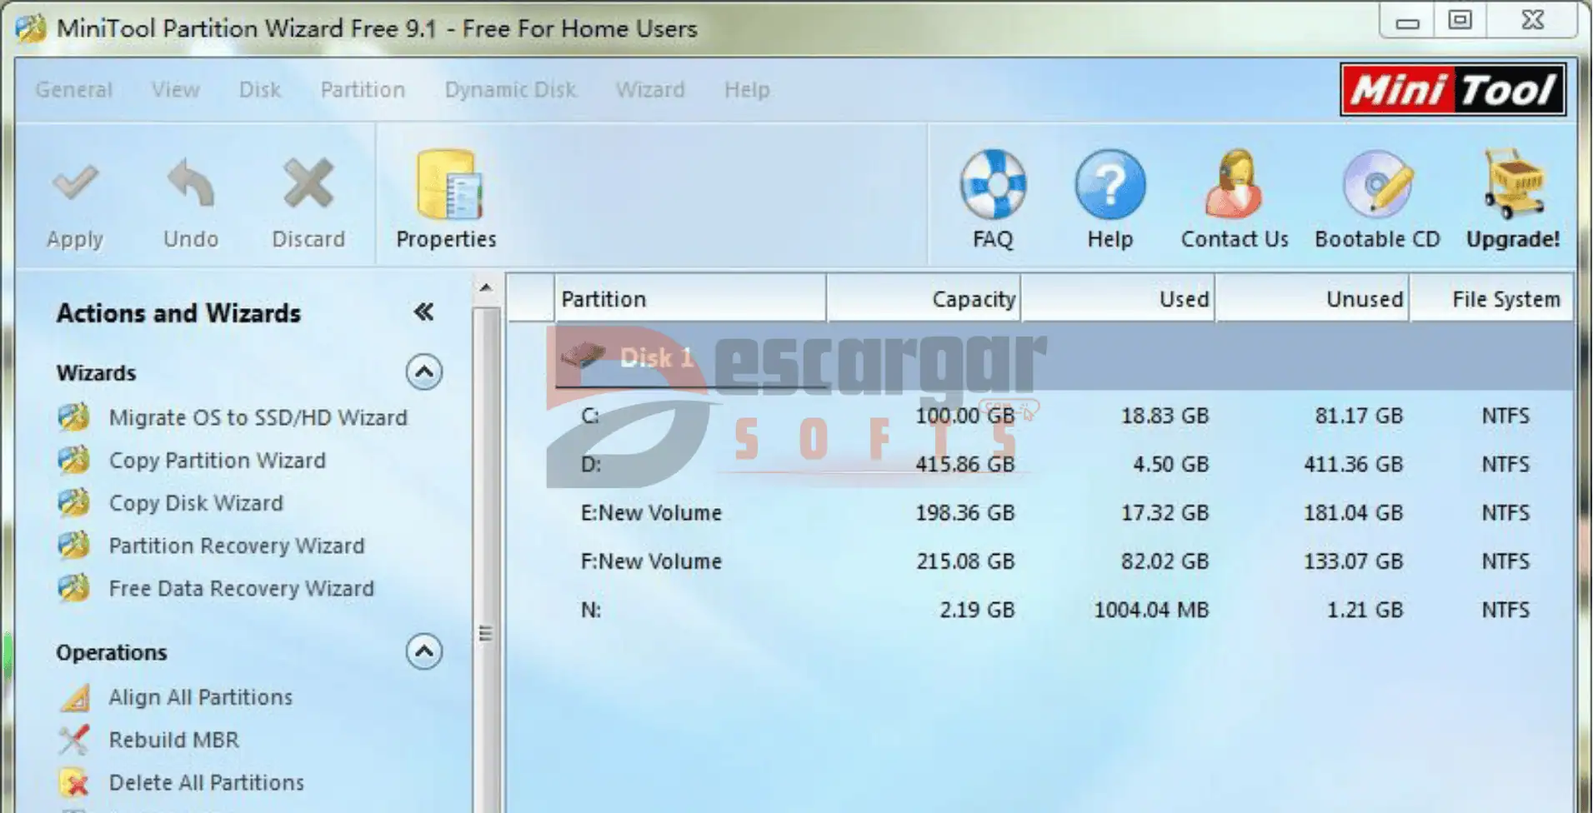Choose Rebuild MBR operation
This screenshot has width=1593, height=813.
tap(173, 740)
